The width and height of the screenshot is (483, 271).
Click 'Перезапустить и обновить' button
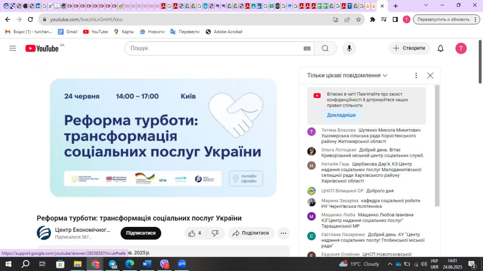[446, 19]
